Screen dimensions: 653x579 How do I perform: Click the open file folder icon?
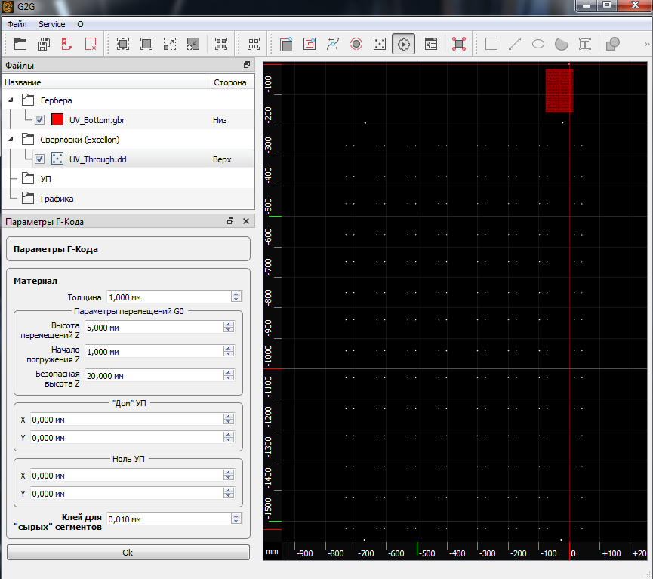click(20, 44)
